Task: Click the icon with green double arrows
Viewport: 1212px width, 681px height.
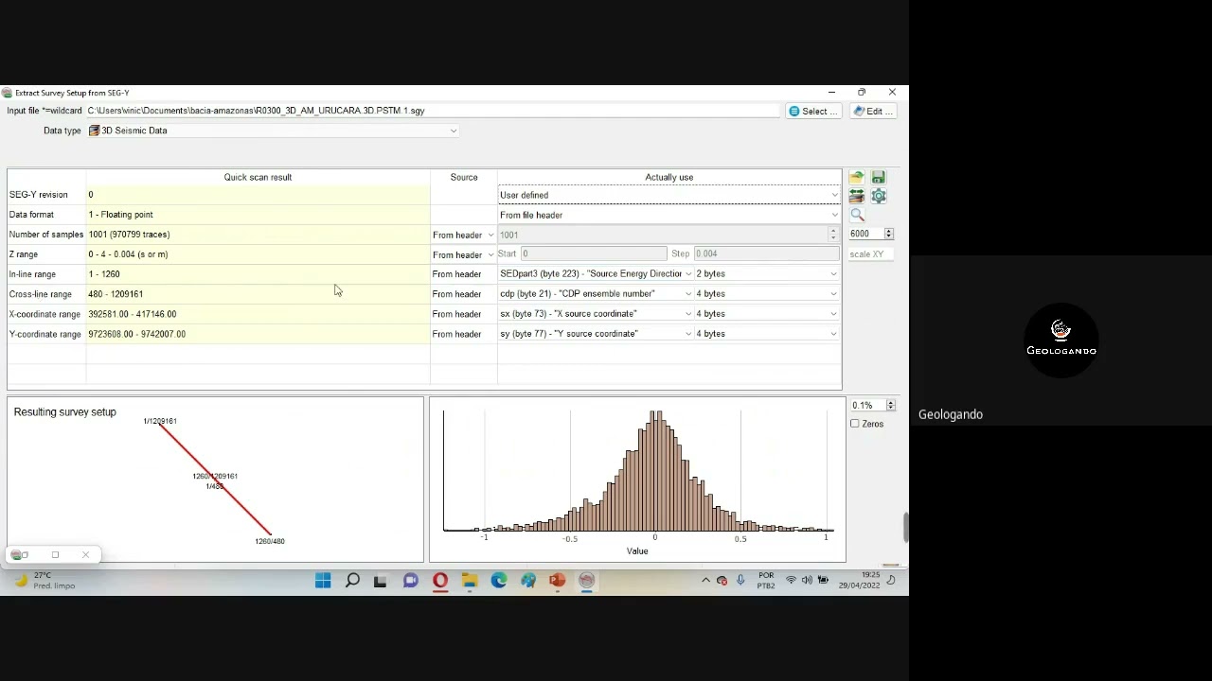Action: [857, 196]
